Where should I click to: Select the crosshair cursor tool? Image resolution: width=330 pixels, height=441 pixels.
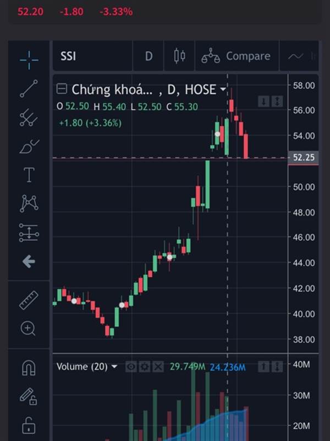click(x=29, y=60)
